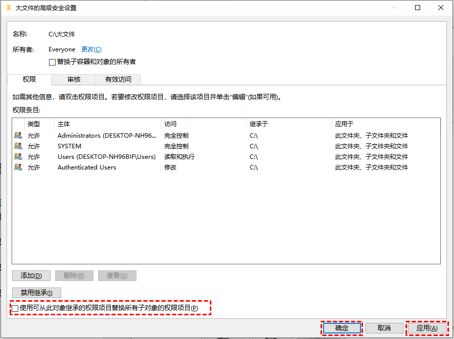Click the folder icon in the title bar
454x339 pixels.
[9, 8]
